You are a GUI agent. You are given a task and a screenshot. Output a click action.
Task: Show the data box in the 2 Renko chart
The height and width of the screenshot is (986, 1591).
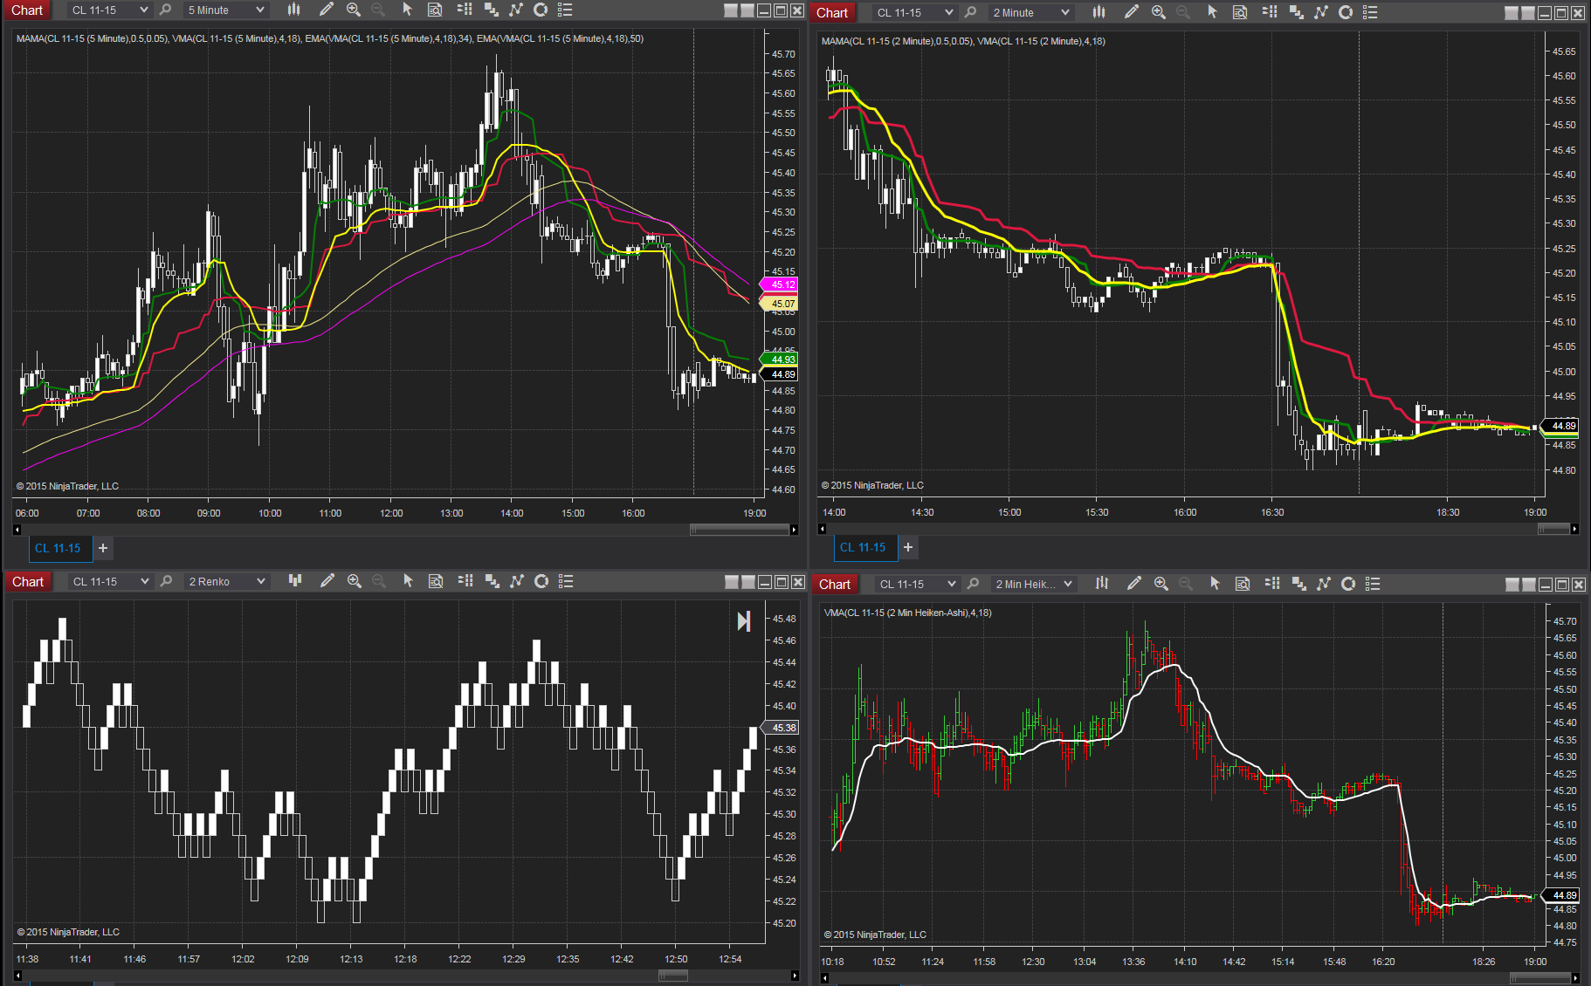(436, 581)
